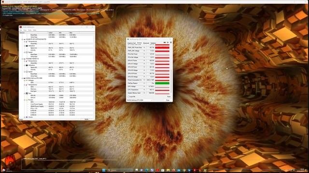309x173 pixels.
Task: Click the Clocks icon in HWMonitor tree
Action: point(27,117)
